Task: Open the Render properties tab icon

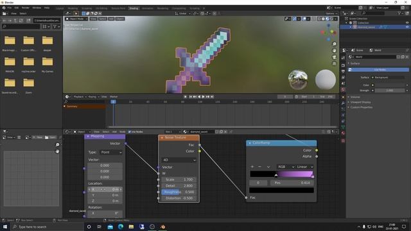Action: 343,65
